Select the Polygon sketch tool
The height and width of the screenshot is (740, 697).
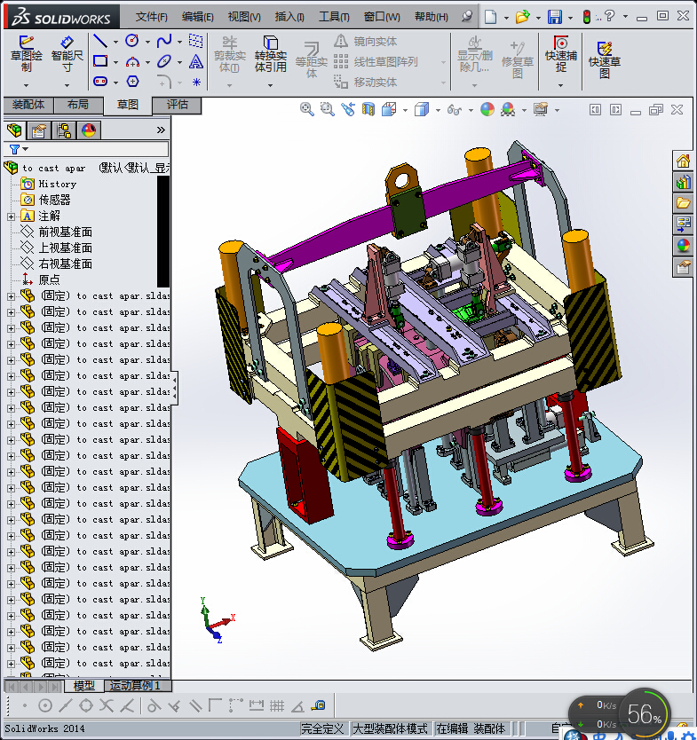point(132,81)
